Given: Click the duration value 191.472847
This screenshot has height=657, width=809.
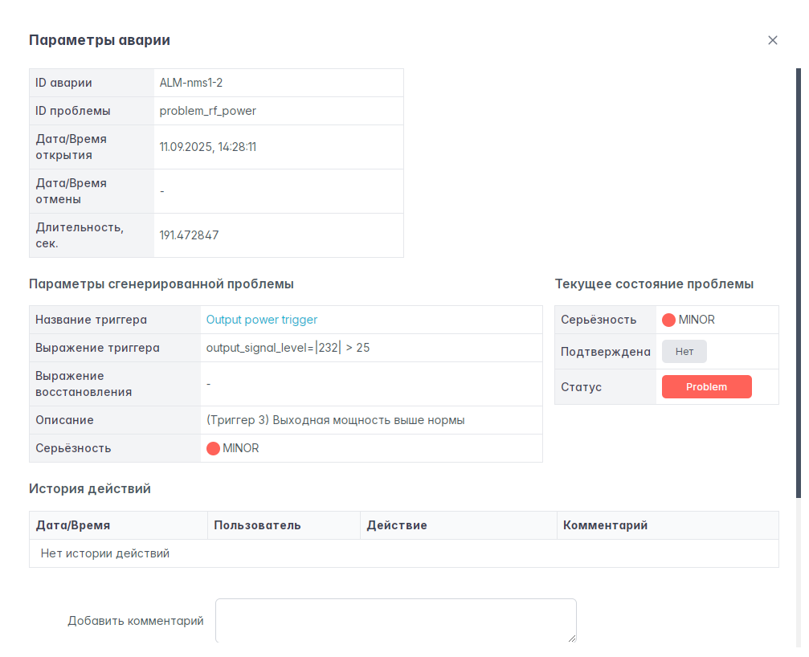Looking at the screenshot, I should pyautogui.click(x=189, y=235).
